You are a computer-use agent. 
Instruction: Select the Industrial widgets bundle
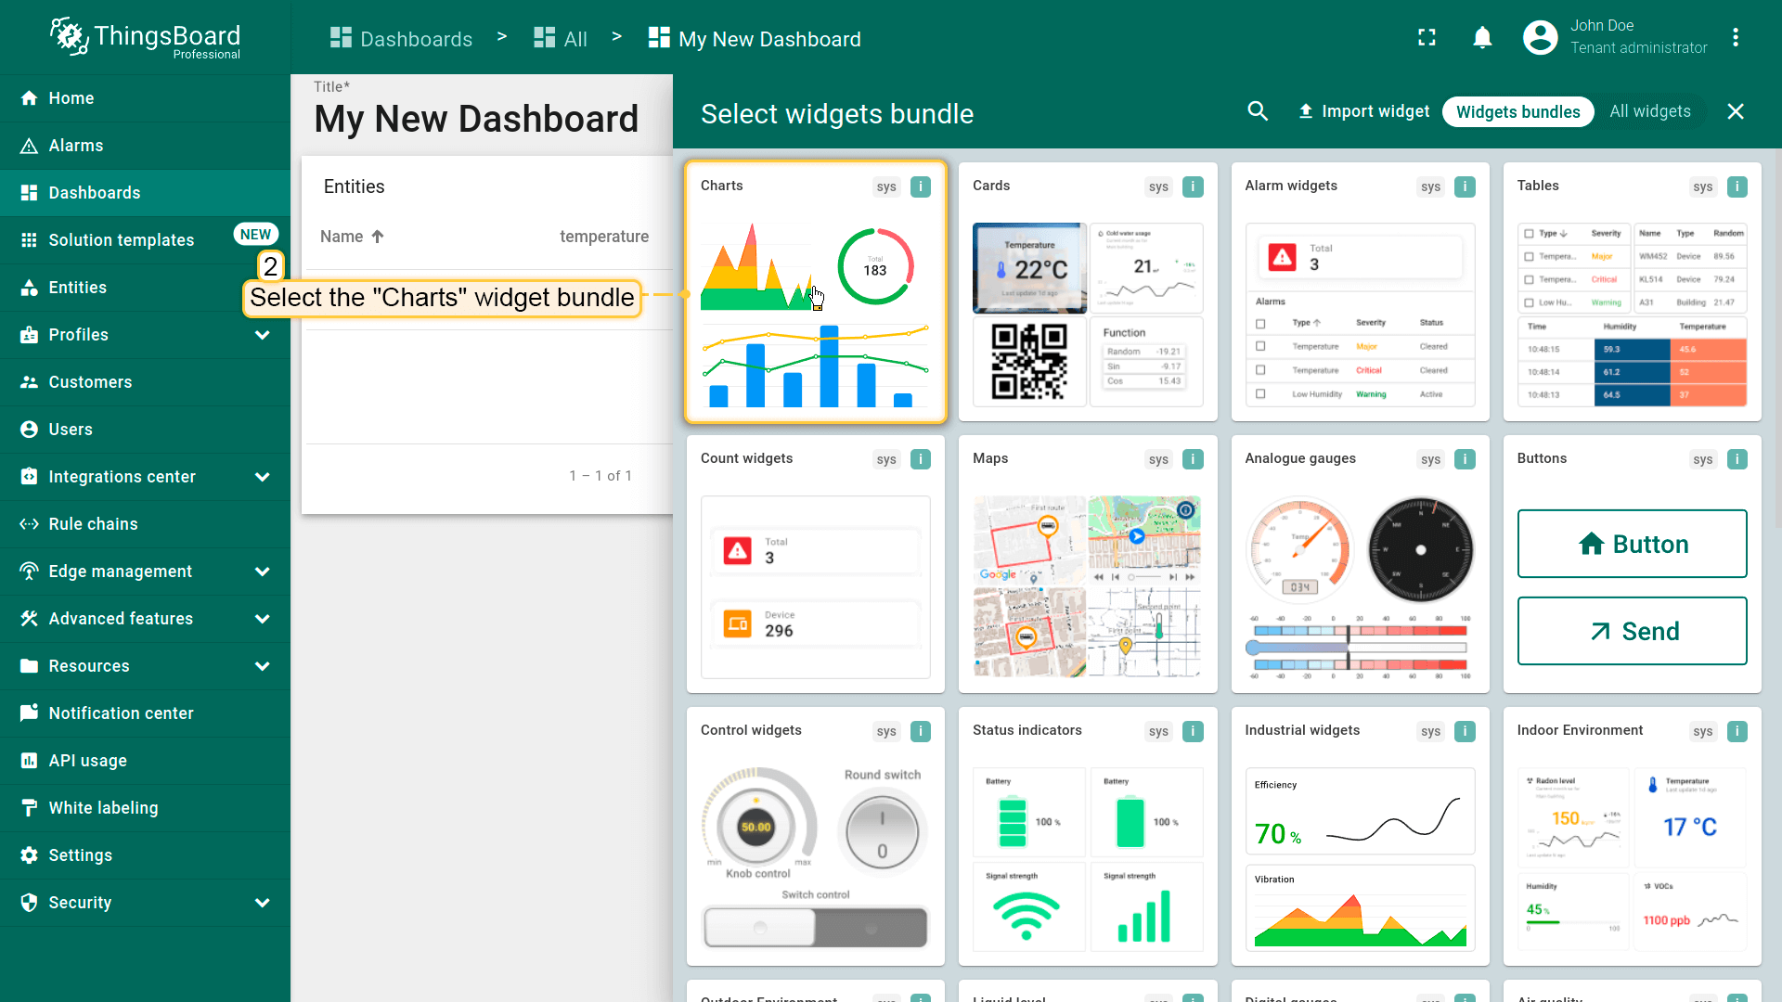1360,836
